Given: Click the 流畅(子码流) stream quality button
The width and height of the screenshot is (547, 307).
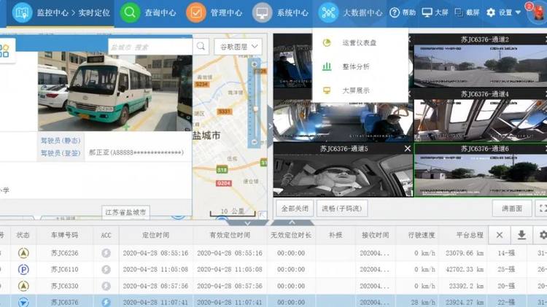Looking at the screenshot, I should [x=342, y=209].
